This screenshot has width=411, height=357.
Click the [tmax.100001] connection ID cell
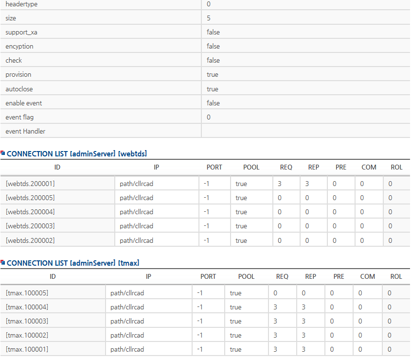(27, 349)
